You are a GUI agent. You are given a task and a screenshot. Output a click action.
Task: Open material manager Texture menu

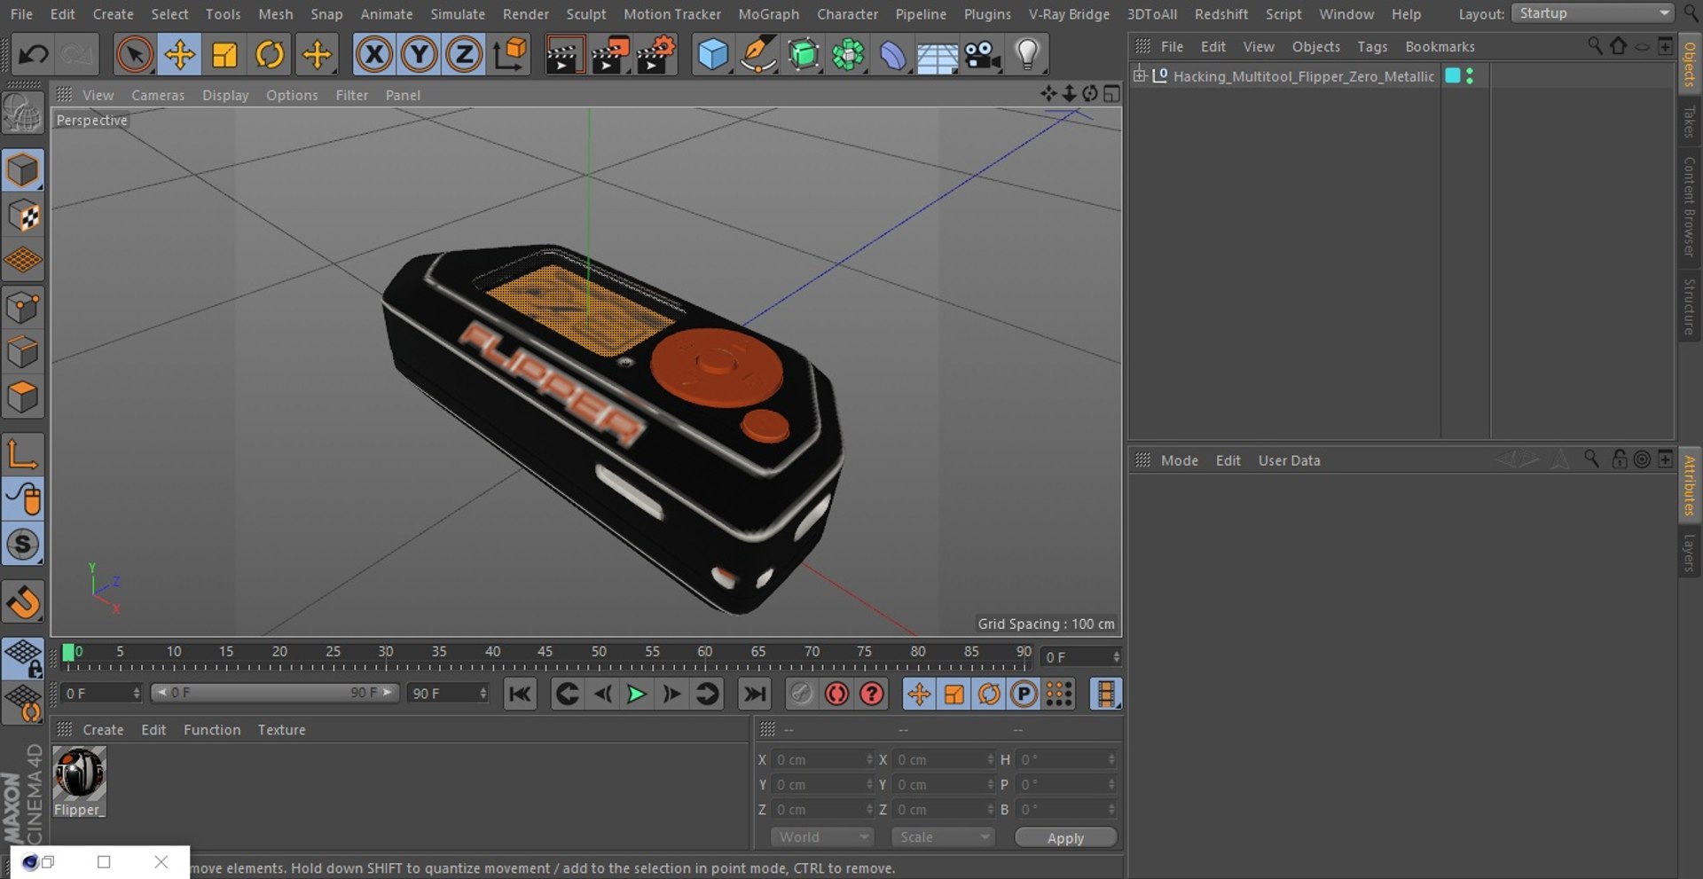pyautogui.click(x=281, y=730)
